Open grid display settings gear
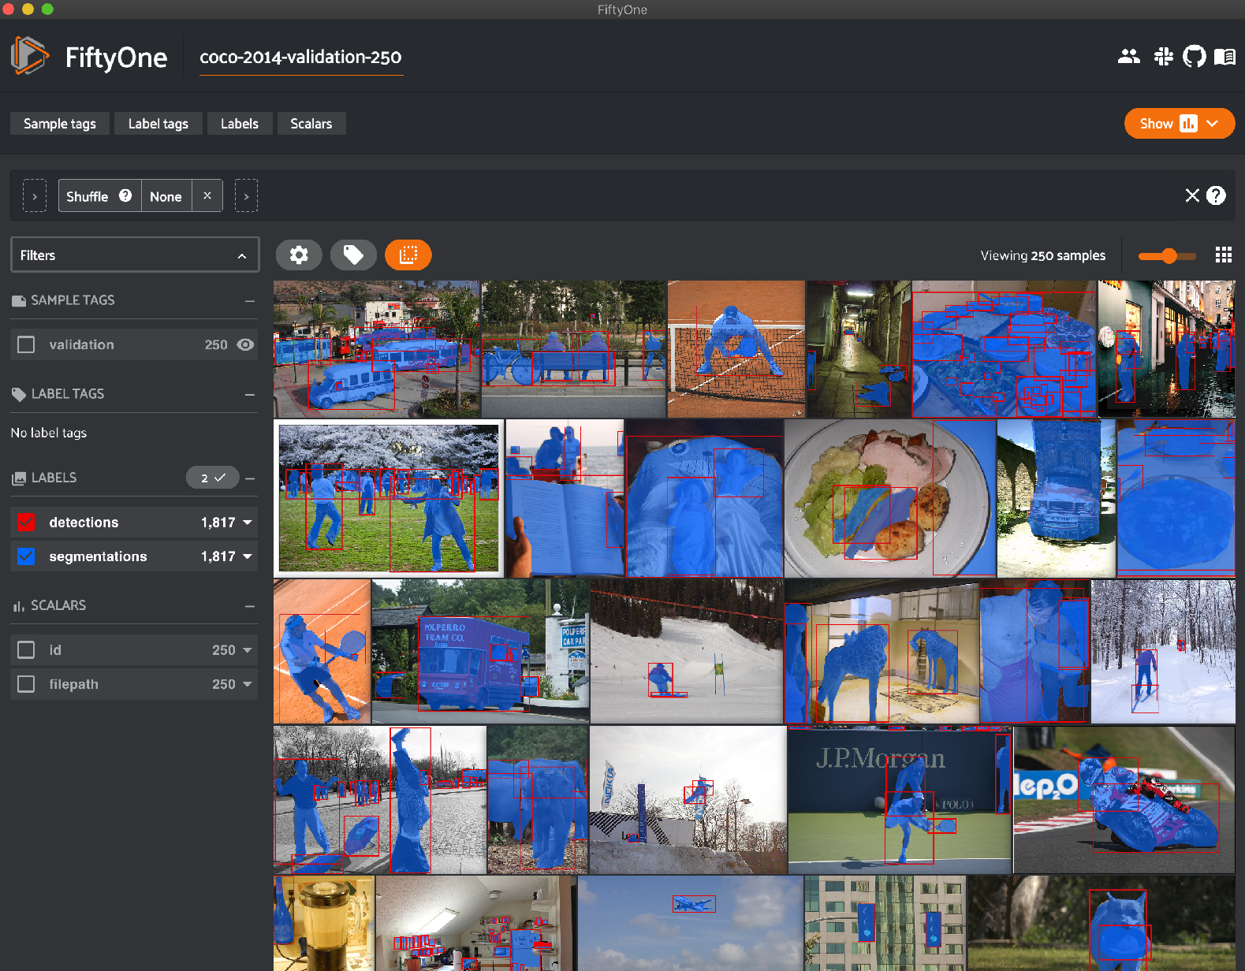The height and width of the screenshot is (971, 1245). point(299,255)
